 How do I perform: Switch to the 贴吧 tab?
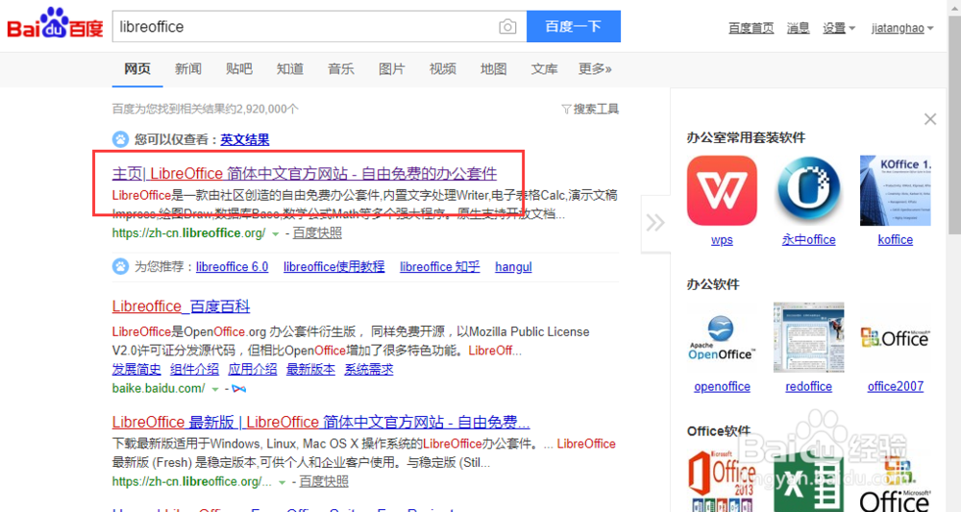[x=239, y=69]
